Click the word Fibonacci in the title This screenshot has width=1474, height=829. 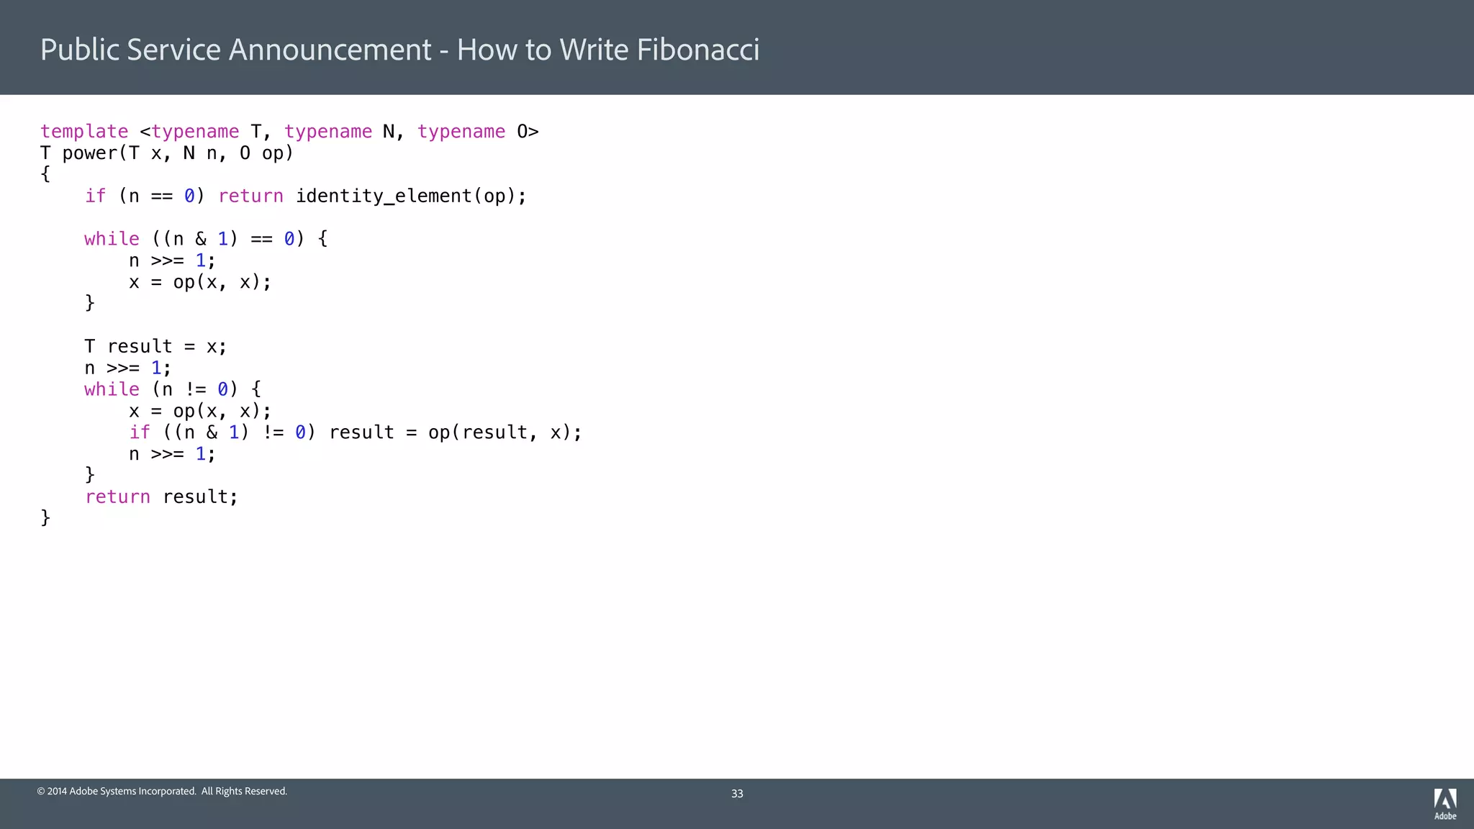[697, 50]
